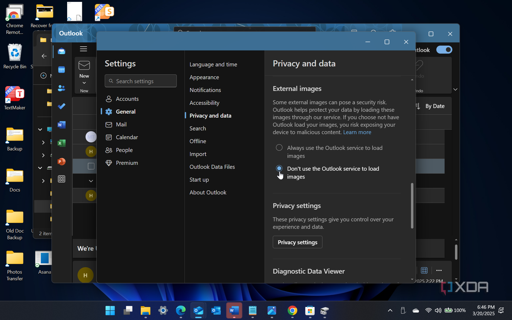Screen dimensions: 512x320
Task: Click the Privacy settings button
Action: (x=297, y=242)
